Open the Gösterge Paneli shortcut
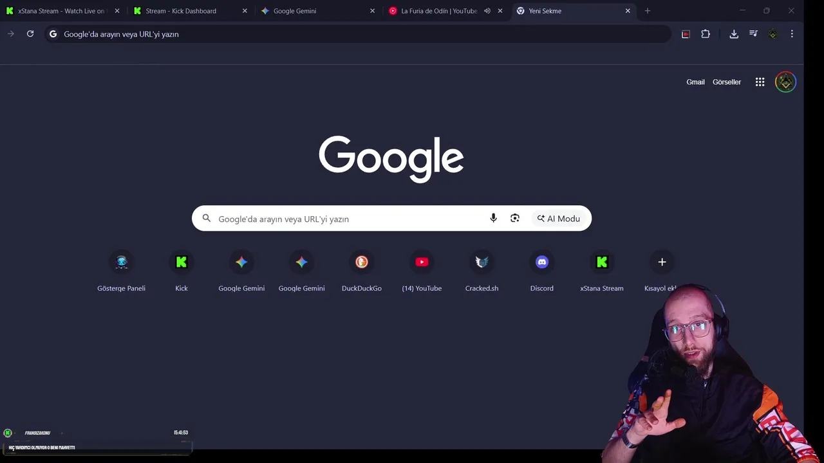Screen dimensions: 824x463 pyautogui.click(x=121, y=271)
